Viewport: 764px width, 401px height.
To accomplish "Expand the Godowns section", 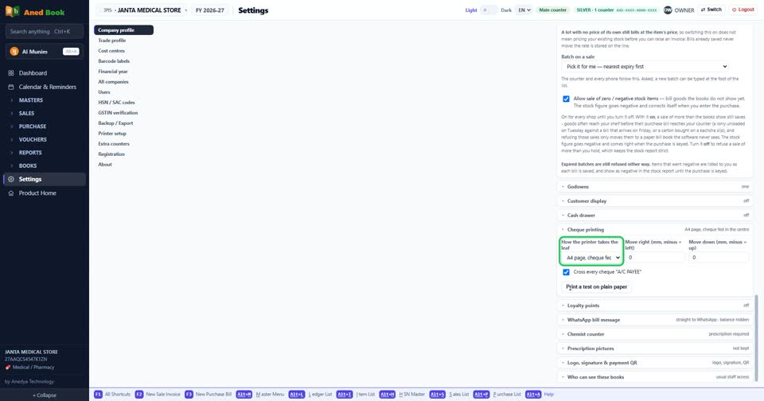I will click(655, 187).
